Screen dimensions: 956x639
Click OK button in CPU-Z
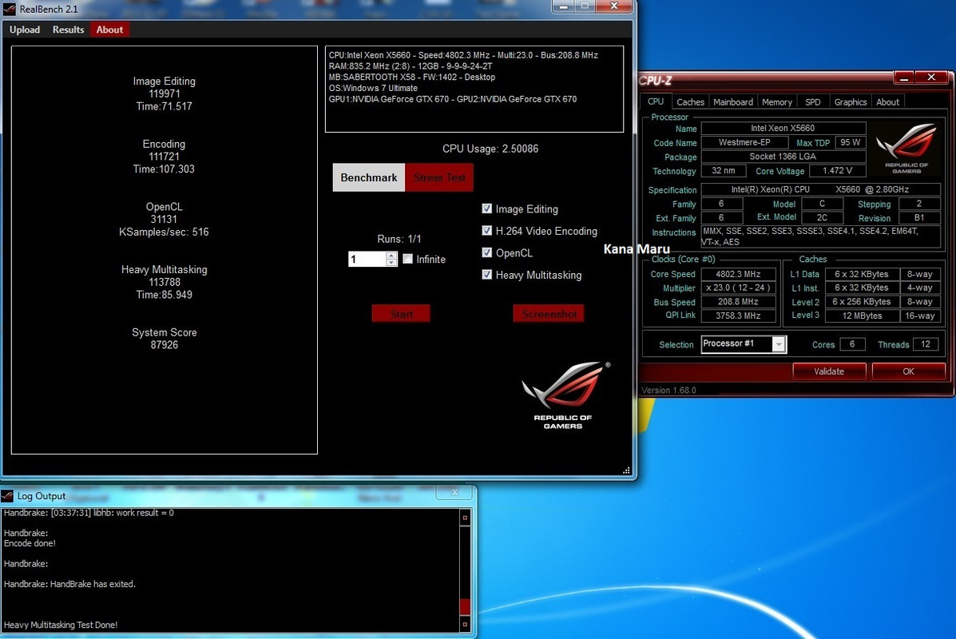[x=908, y=371]
